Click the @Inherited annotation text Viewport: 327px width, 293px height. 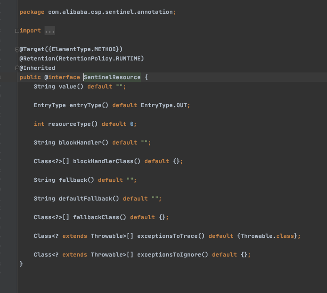click(x=37, y=68)
